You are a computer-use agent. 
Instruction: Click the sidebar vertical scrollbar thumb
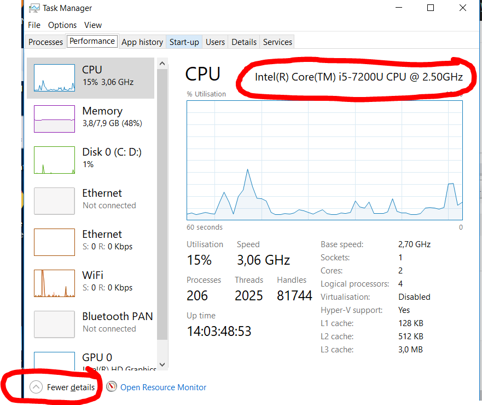[162, 204]
